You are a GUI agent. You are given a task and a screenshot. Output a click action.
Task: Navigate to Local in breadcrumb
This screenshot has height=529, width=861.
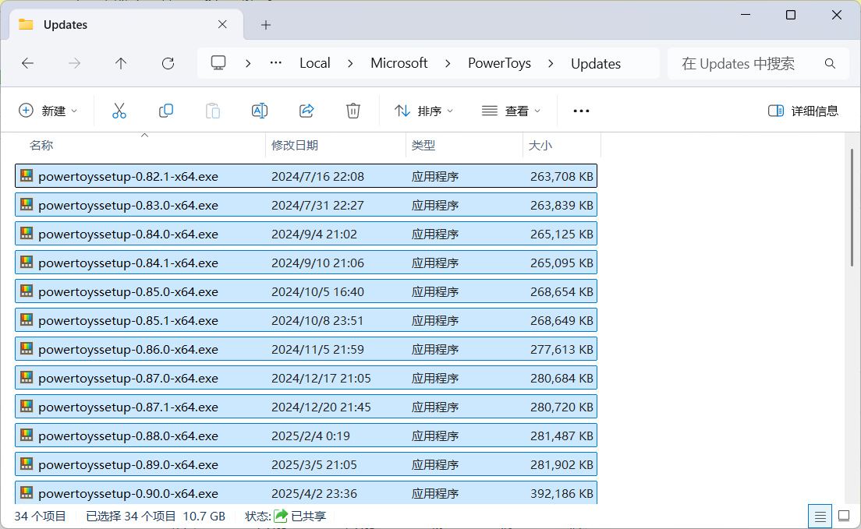(314, 63)
